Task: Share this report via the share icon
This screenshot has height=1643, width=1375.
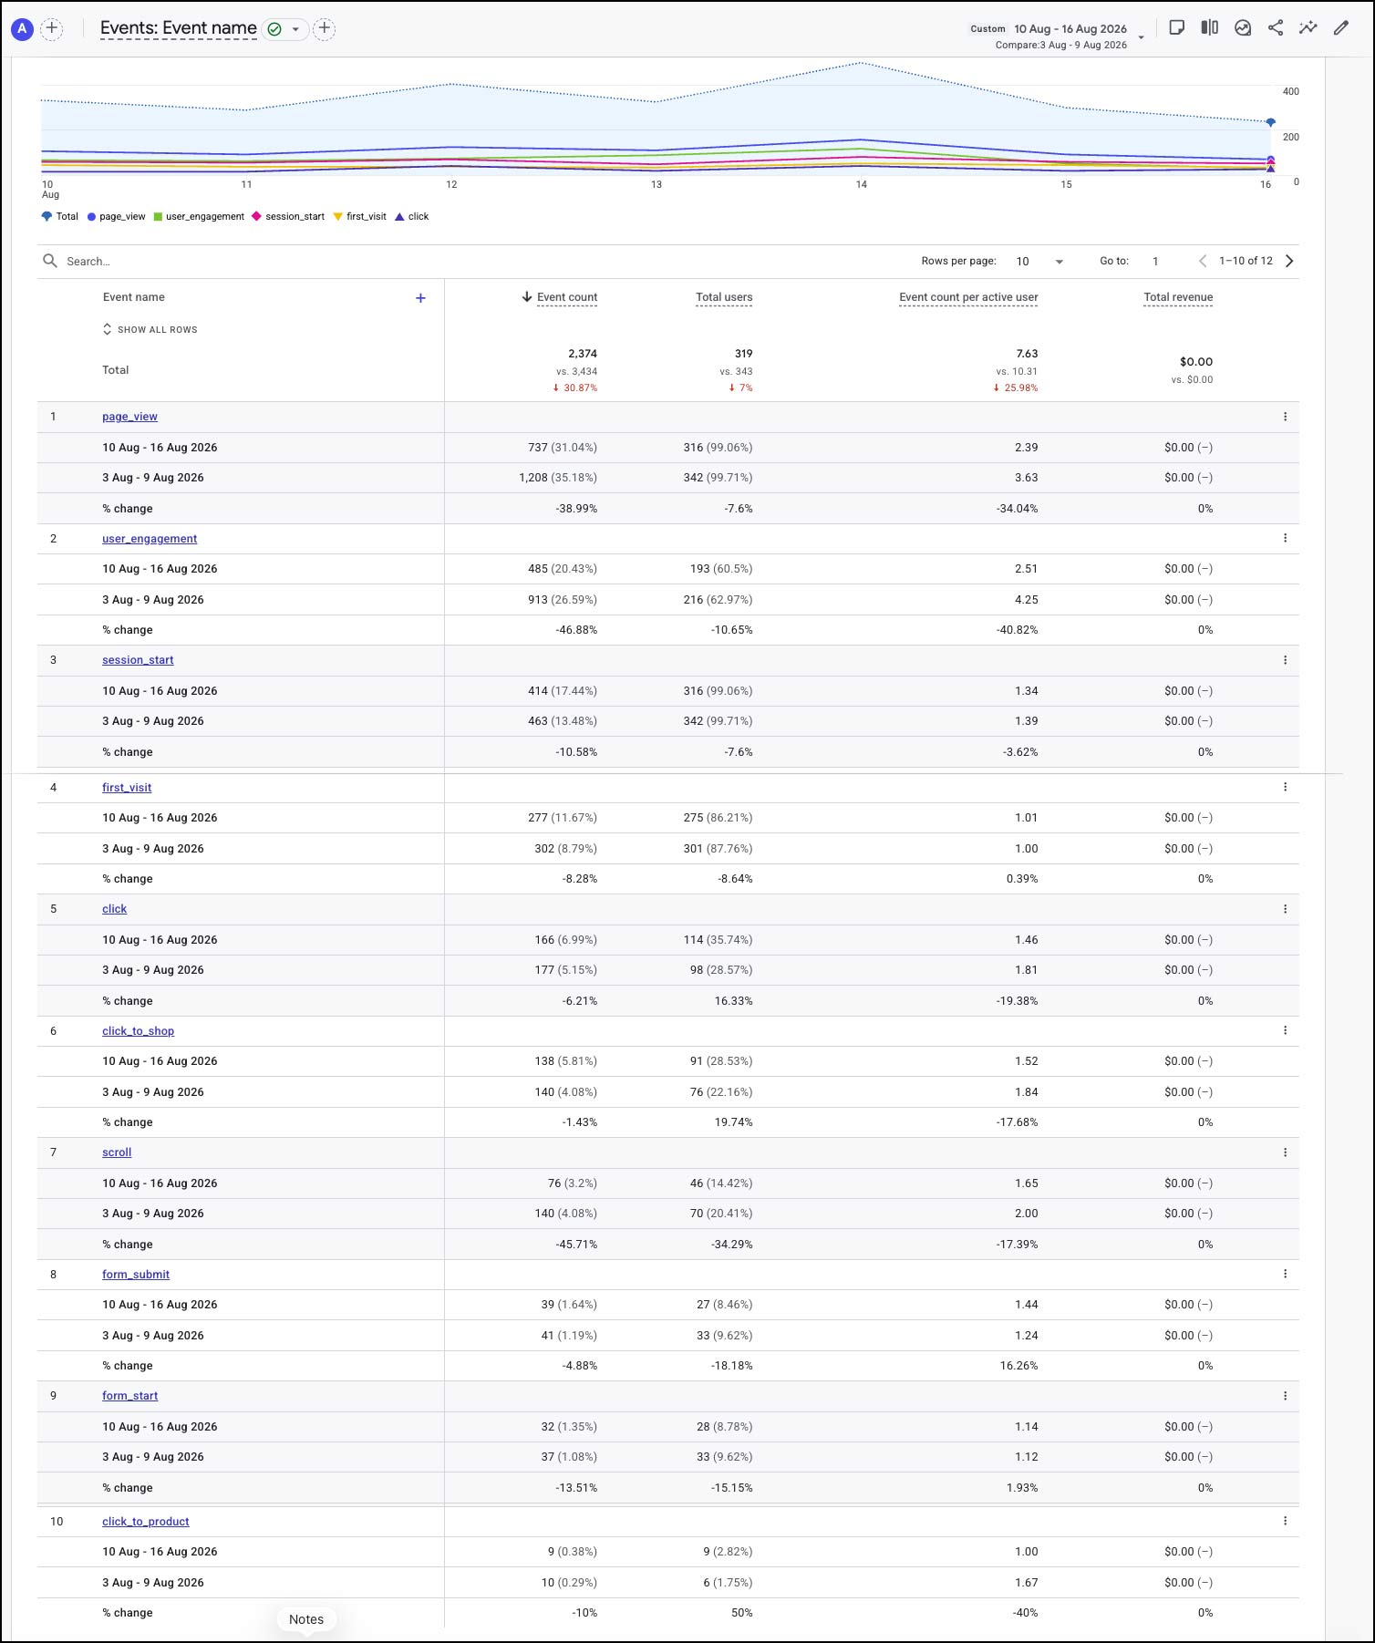Action: tap(1276, 28)
